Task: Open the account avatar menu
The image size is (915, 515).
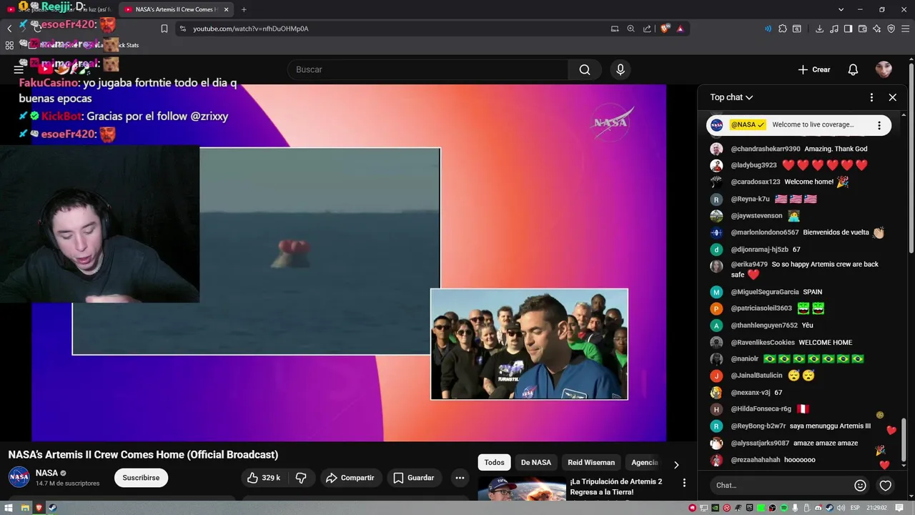Action: click(x=884, y=69)
